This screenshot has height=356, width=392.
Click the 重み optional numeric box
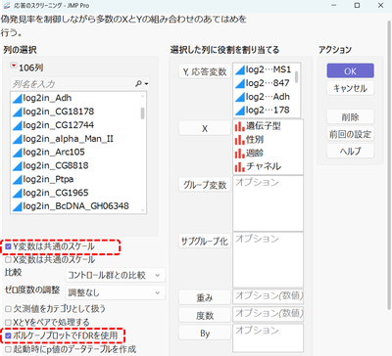pyautogui.click(x=268, y=296)
